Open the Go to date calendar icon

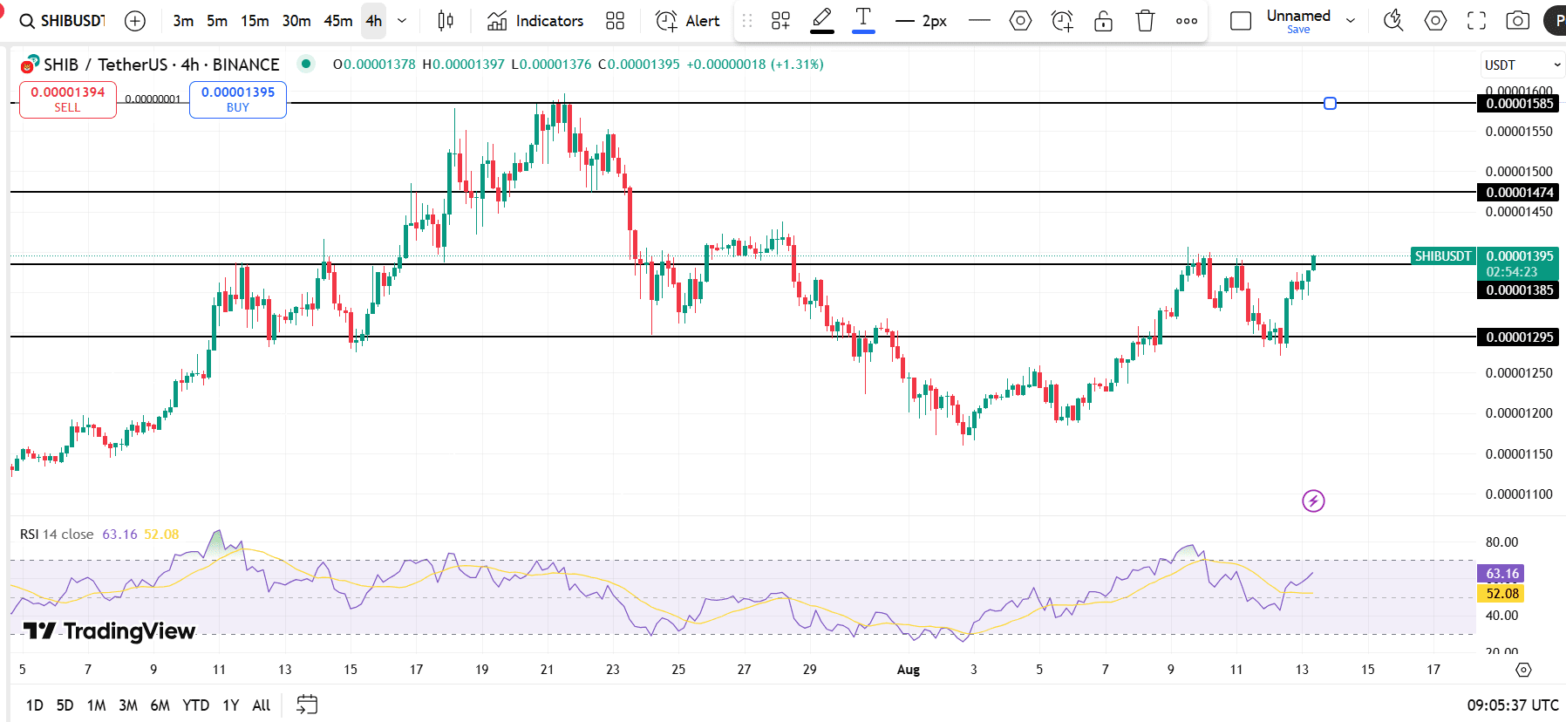click(x=307, y=705)
